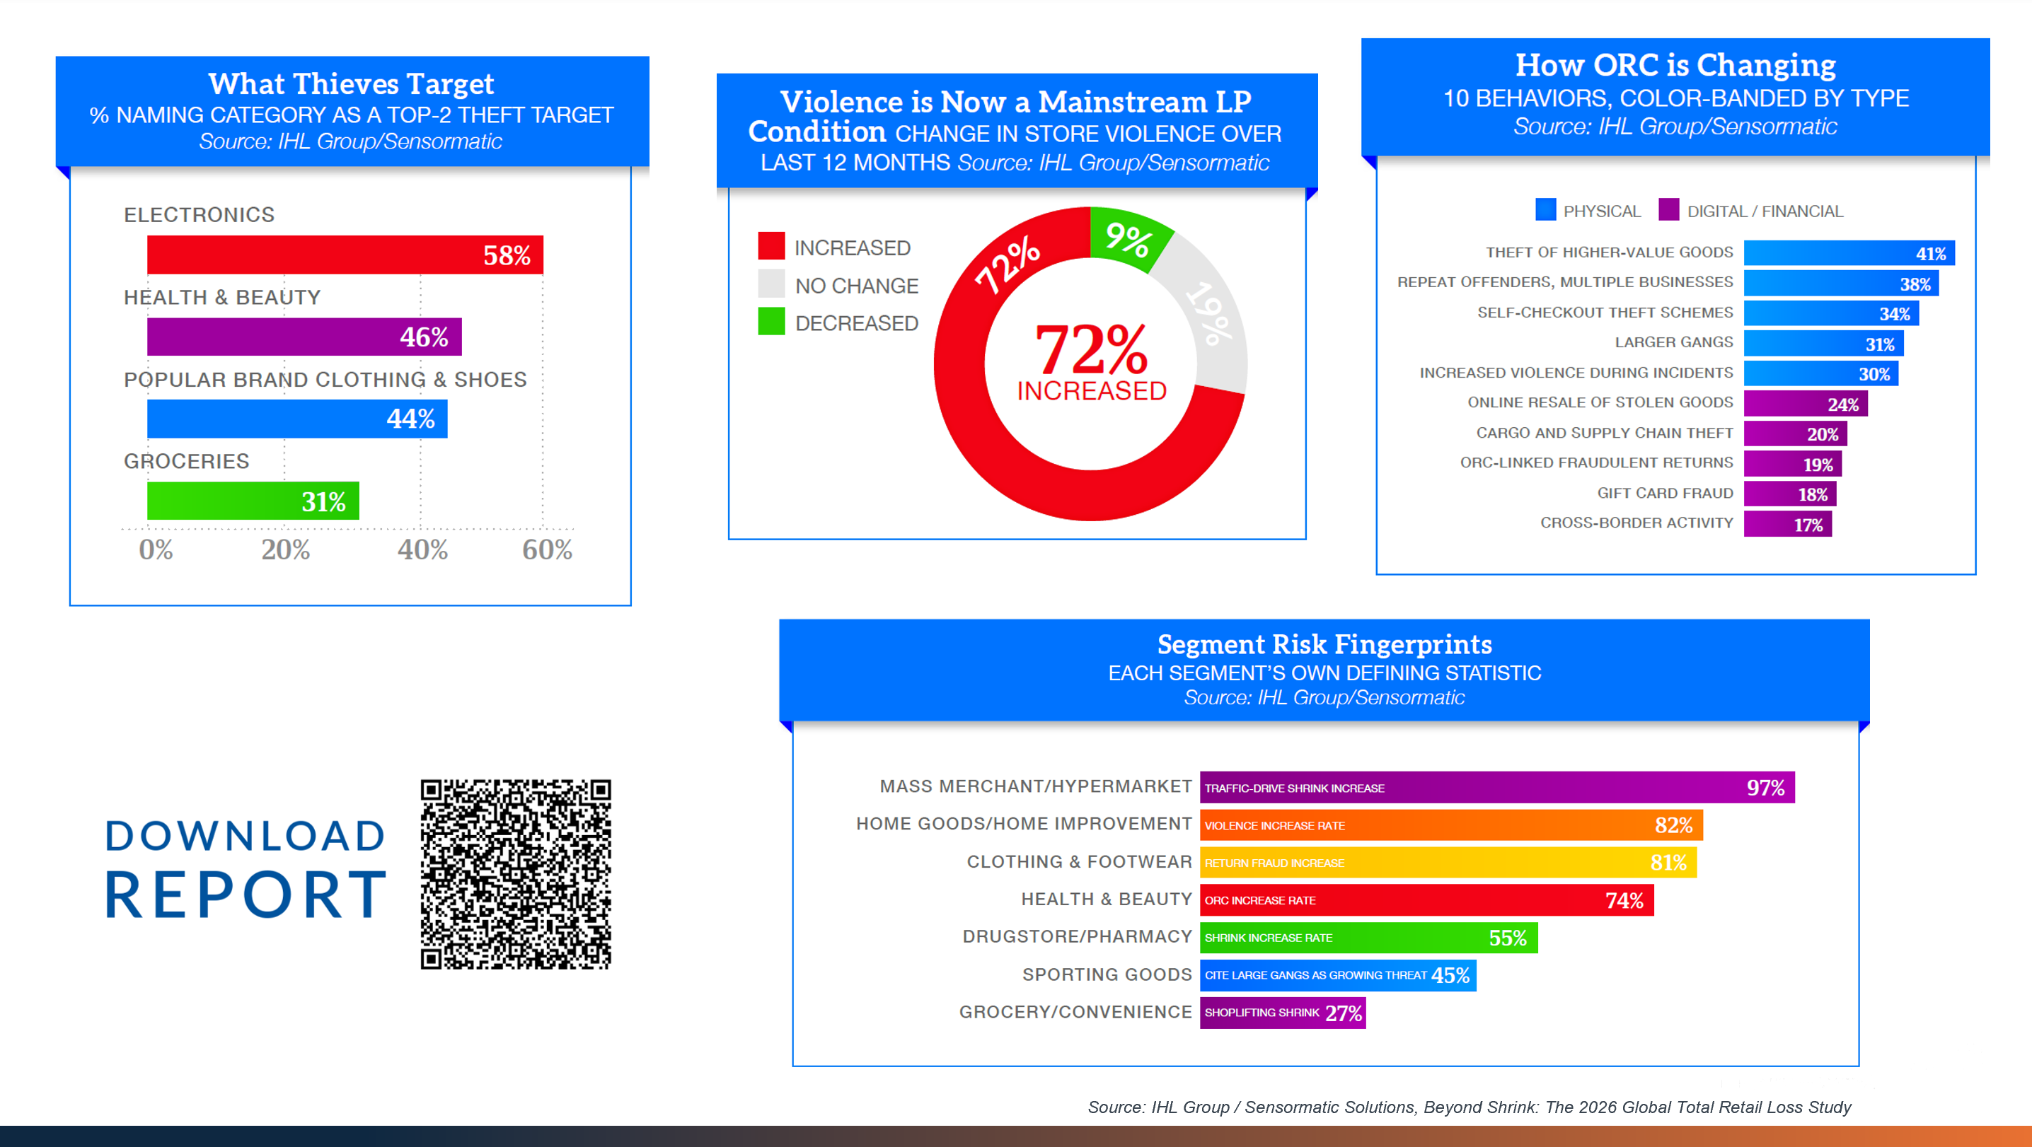Image resolution: width=2032 pixels, height=1147 pixels.
Task: Click the Increased Violence During Incidents 30% bar
Action: [x=1820, y=373]
